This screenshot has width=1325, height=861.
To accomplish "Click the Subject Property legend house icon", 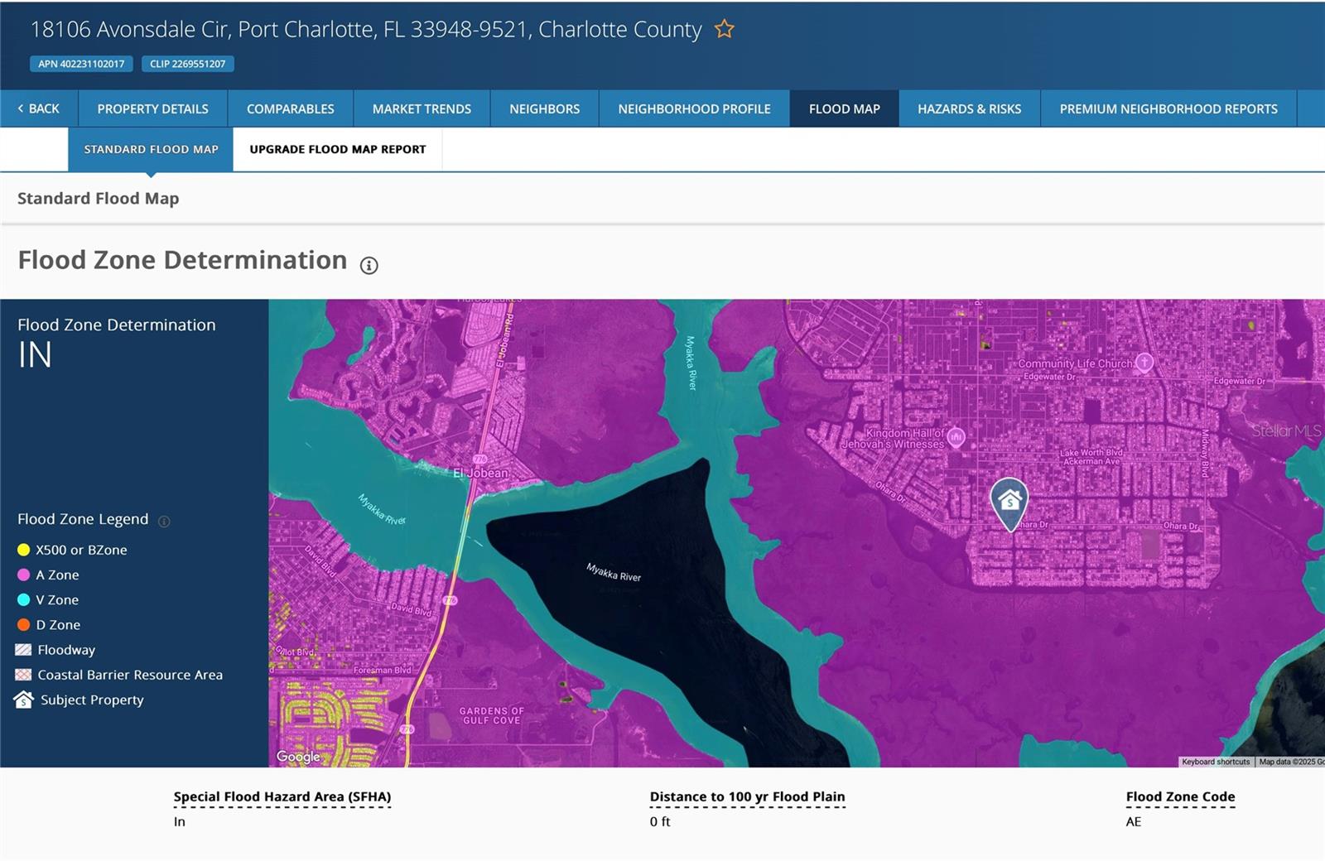I will [23, 700].
